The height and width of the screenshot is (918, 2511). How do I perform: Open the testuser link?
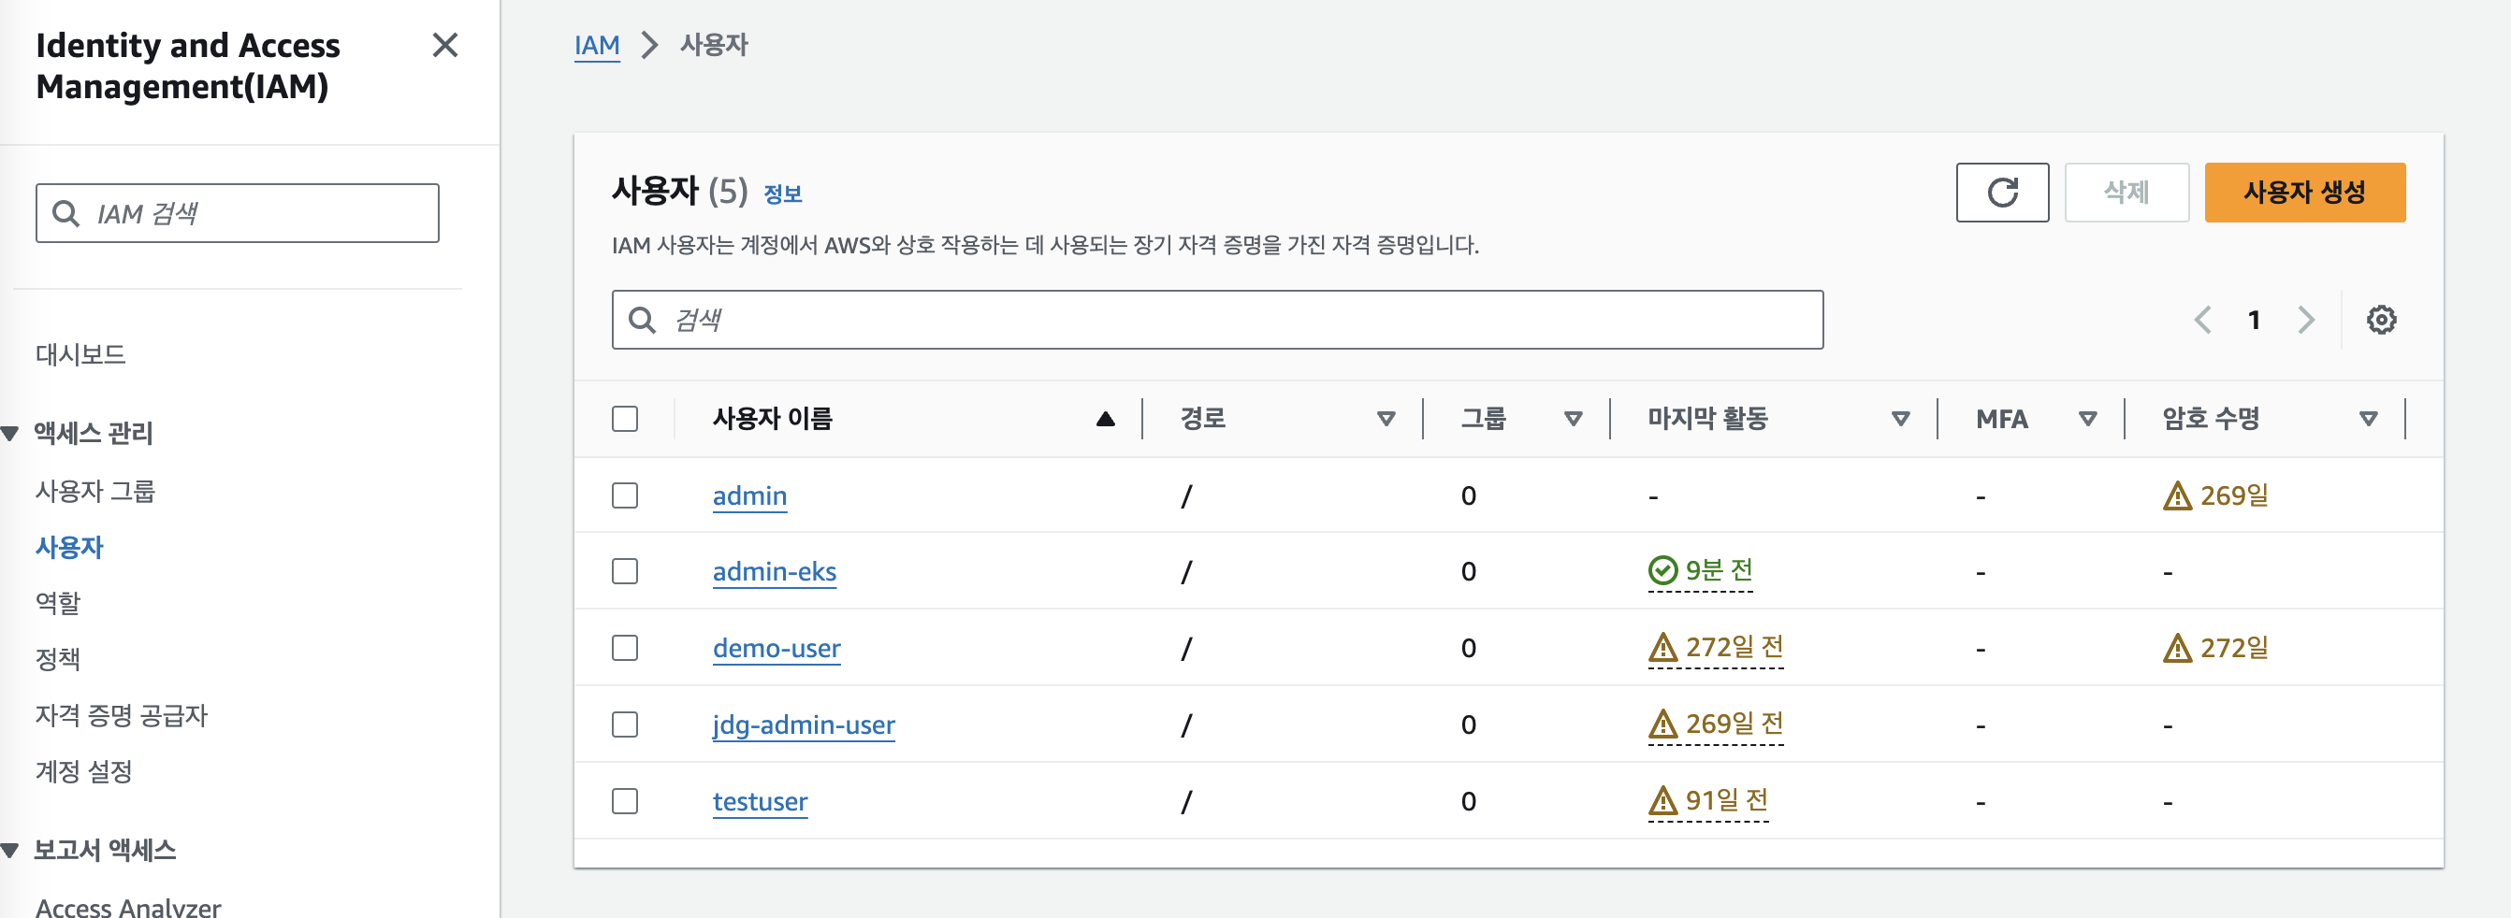point(760,802)
